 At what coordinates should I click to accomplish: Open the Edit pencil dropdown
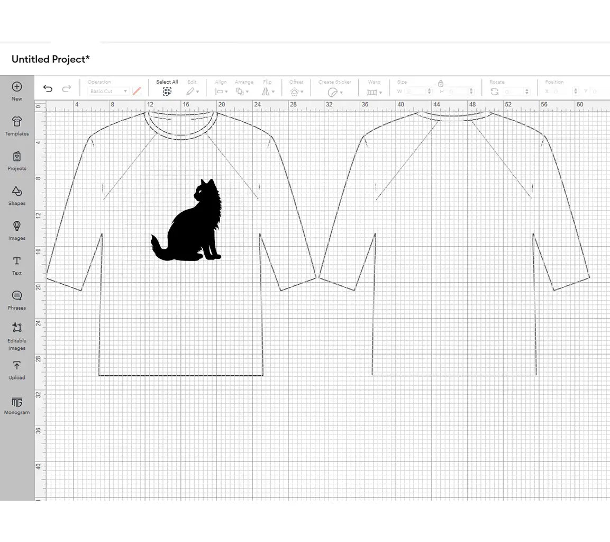coord(192,92)
